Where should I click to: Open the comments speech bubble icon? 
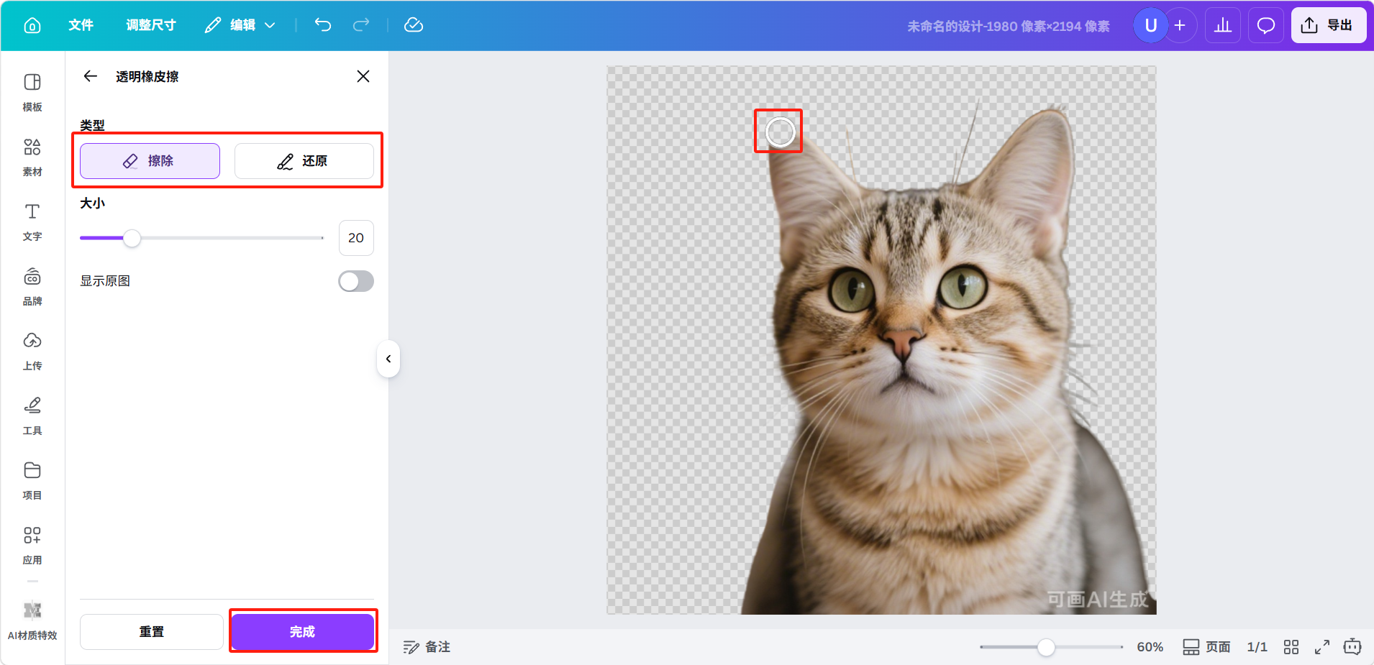click(1265, 26)
